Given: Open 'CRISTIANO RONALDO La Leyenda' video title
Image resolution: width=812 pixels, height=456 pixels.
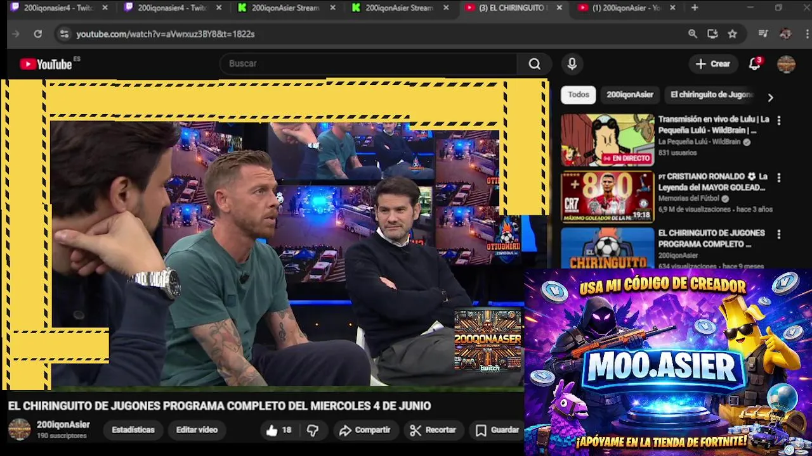Looking at the screenshot, I should 712,182.
